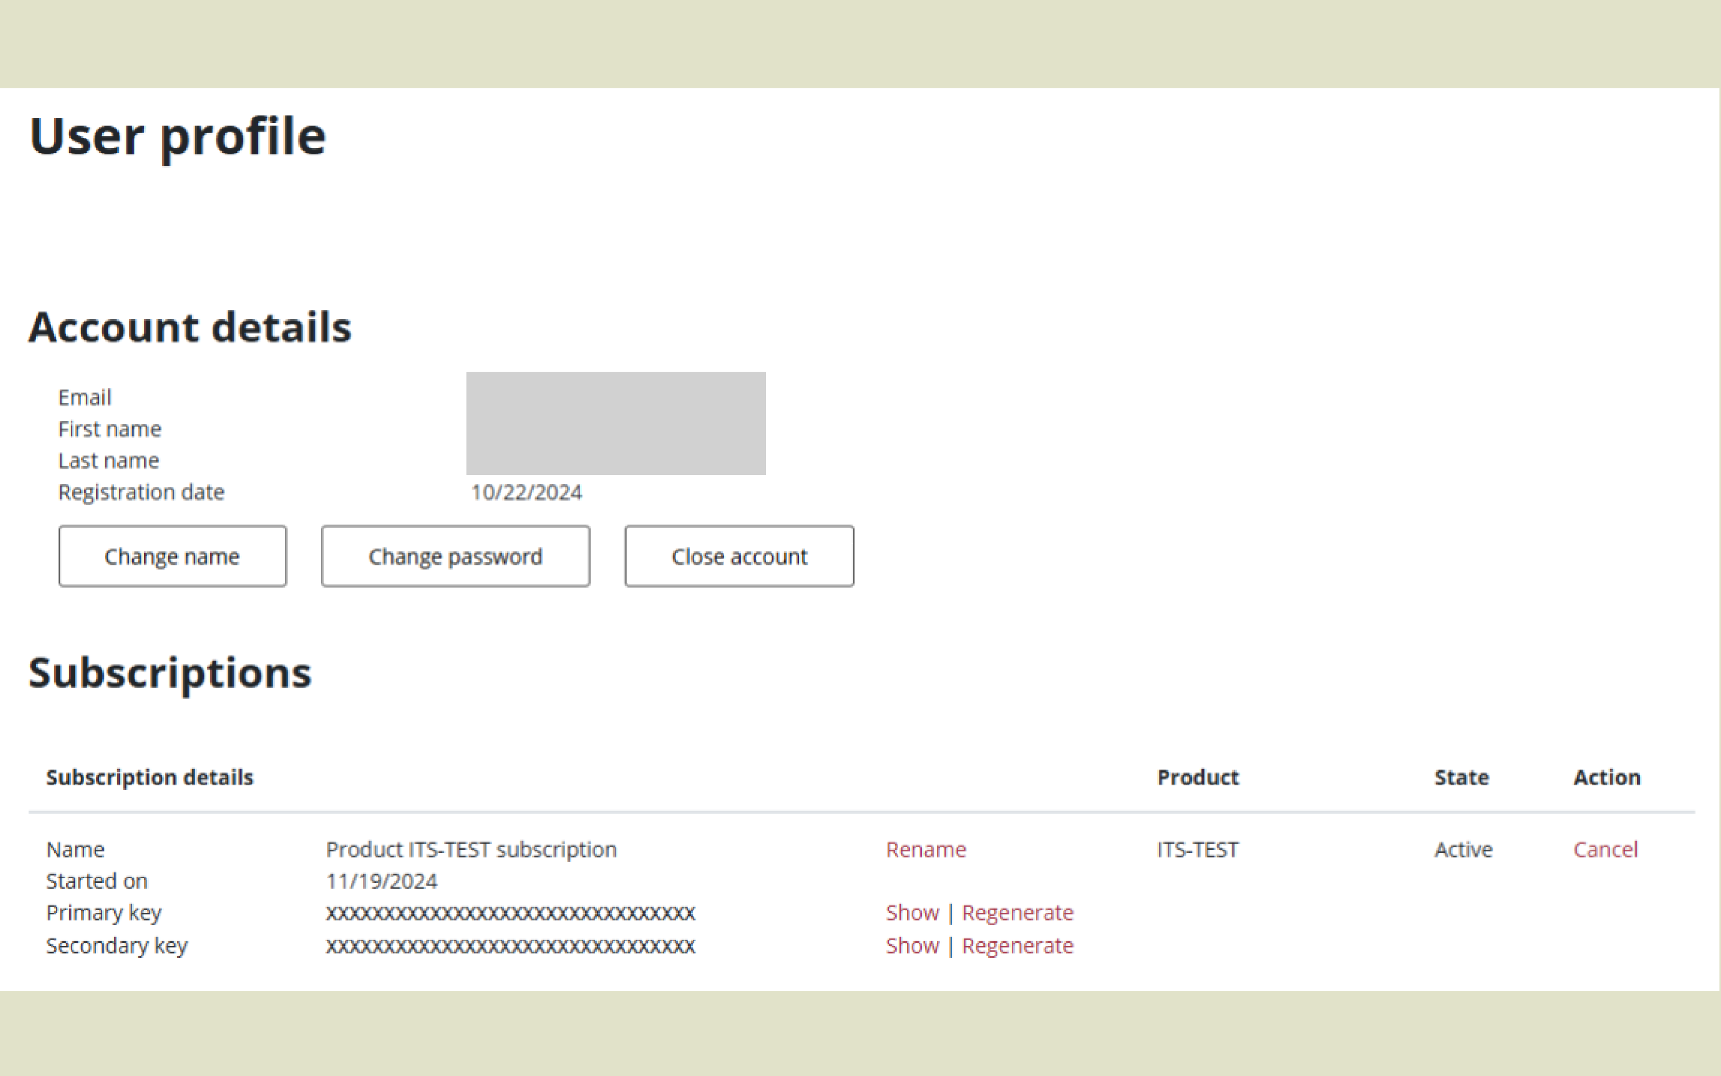
Task: Click the Product column header
Action: 1198,777
